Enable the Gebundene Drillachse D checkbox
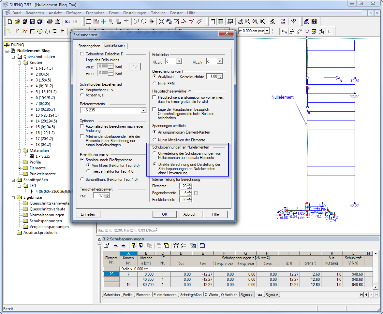 (81, 54)
